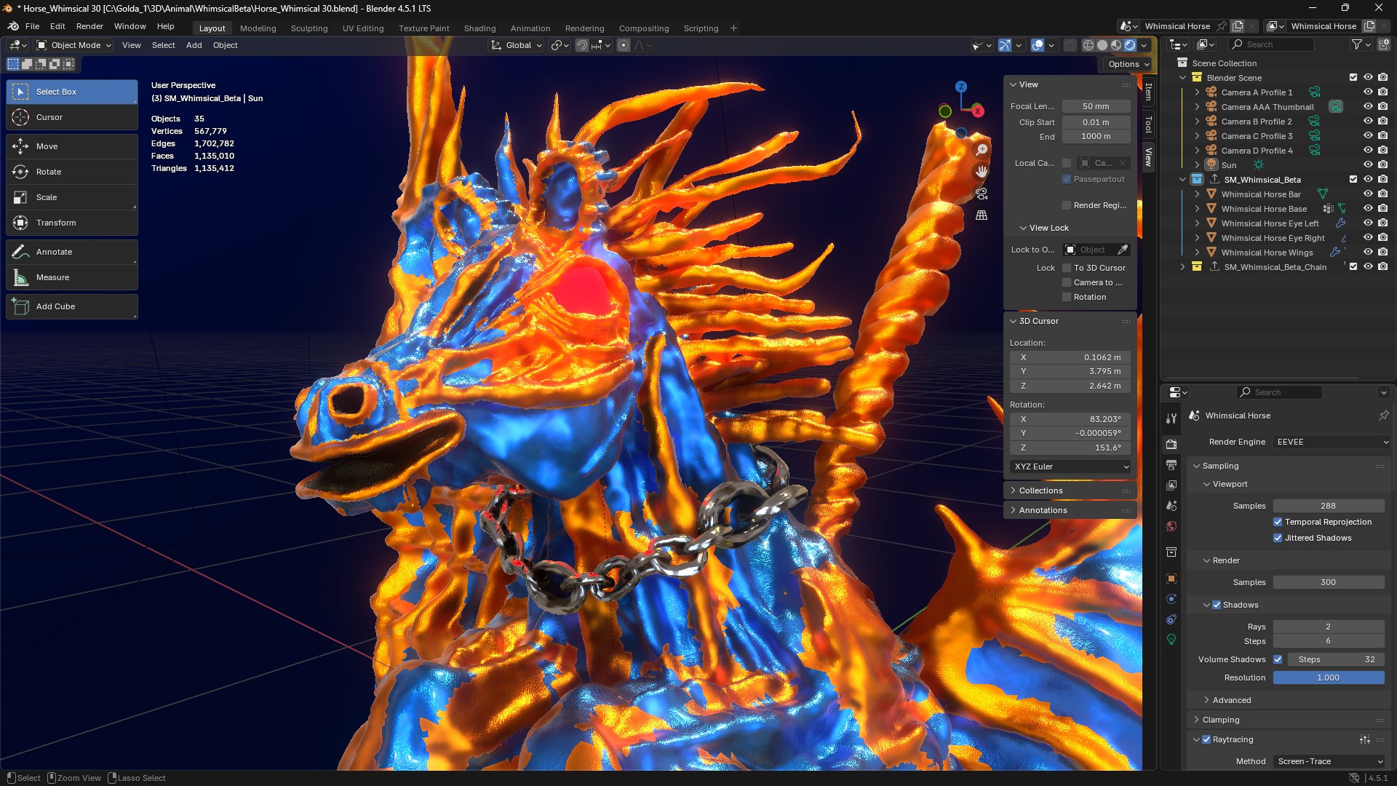Disable Jittered Shadows in Viewport sampling

pyautogui.click(x=1278, y=538)
